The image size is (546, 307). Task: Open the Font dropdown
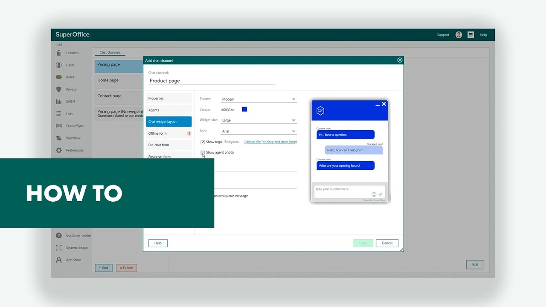click(258, 131)
